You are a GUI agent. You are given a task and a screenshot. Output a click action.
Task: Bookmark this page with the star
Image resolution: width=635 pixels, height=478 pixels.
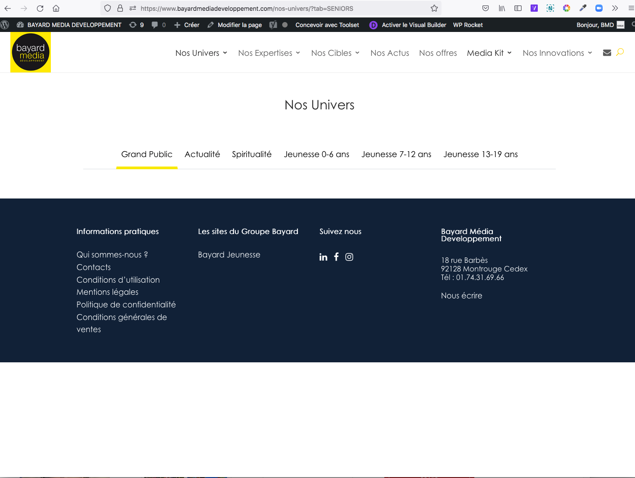tap(434, 8)
